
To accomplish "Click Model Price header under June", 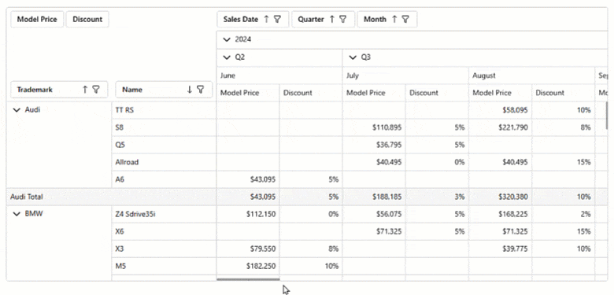I will click(248, 93).
